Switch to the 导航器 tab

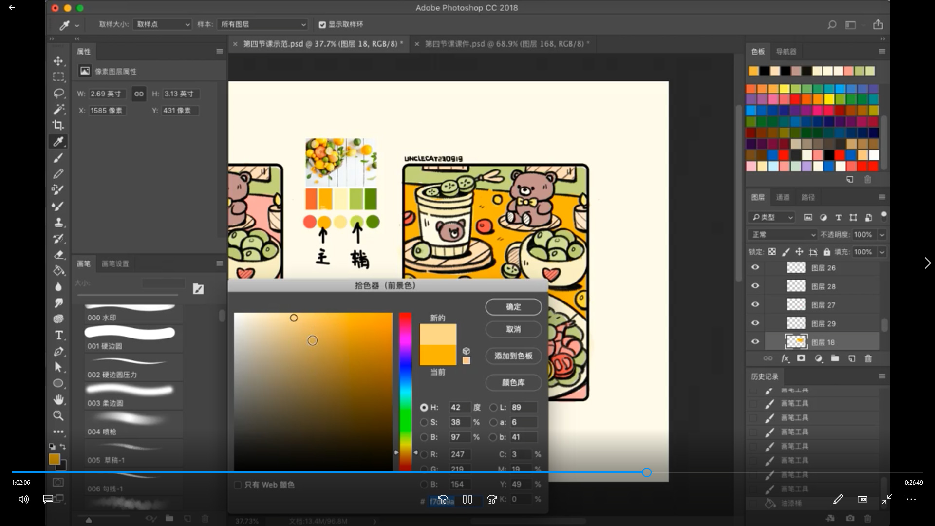click(786, 51)
